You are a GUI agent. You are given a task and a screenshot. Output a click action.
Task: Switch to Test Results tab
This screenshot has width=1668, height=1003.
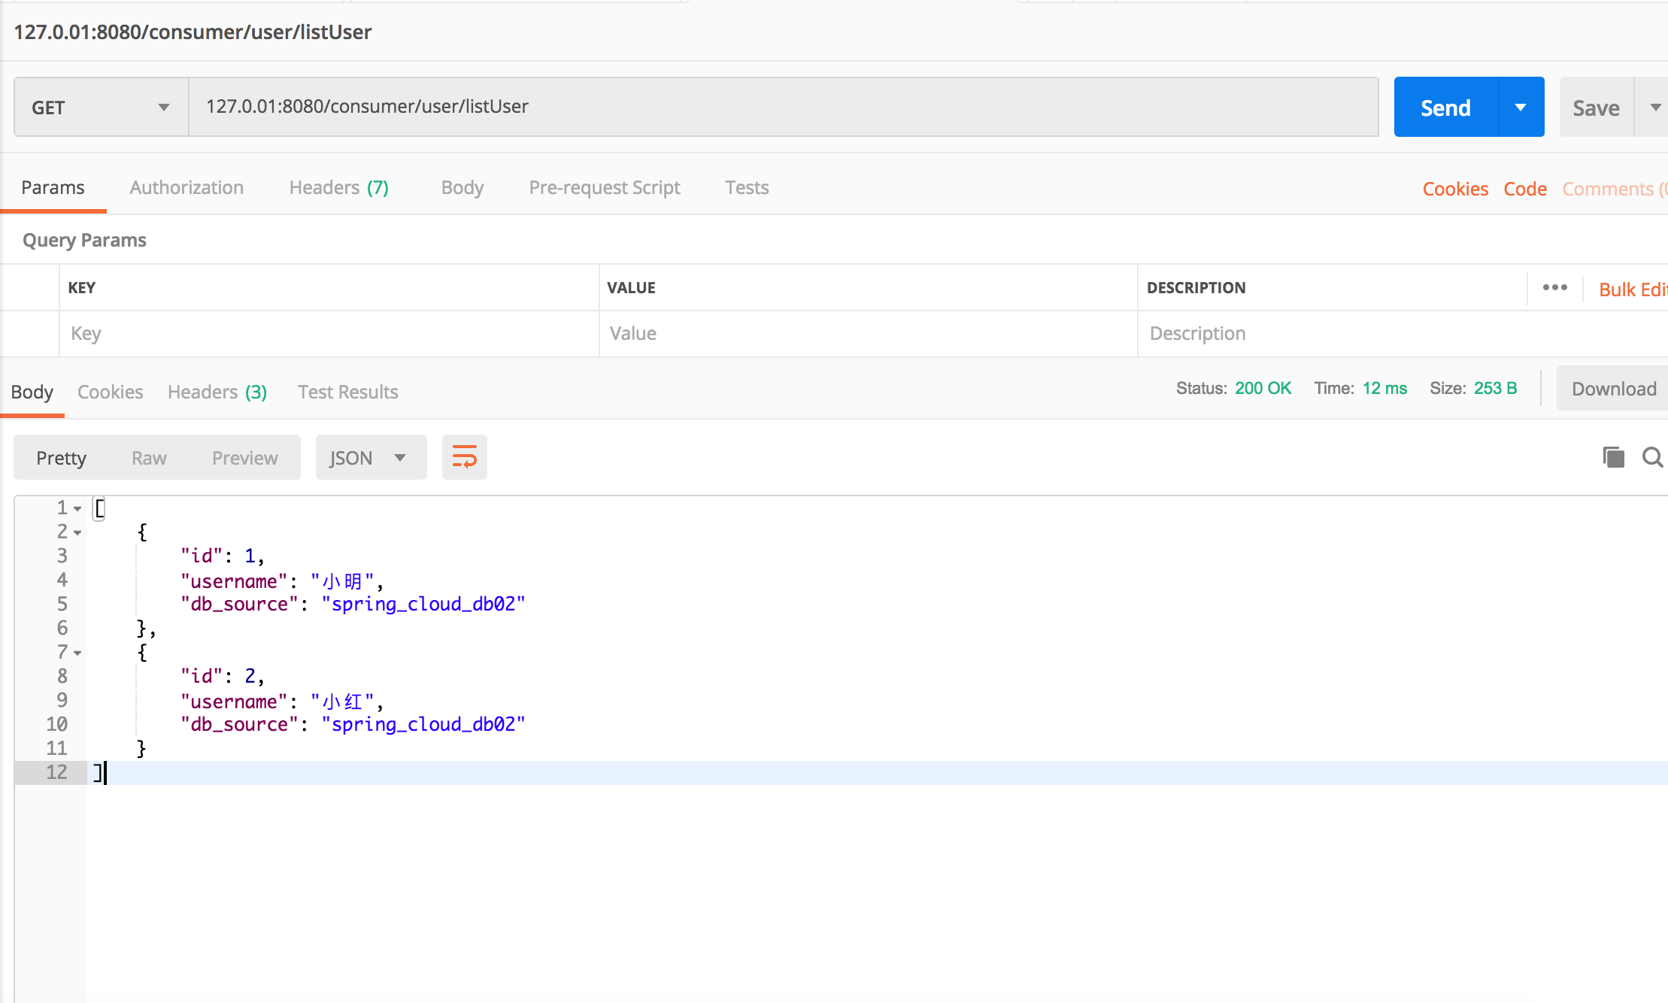pos(347,392)
